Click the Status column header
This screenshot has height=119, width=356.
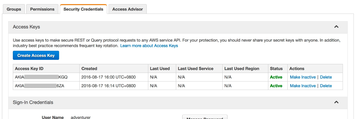pyautogui.click(x=276, y=68)
